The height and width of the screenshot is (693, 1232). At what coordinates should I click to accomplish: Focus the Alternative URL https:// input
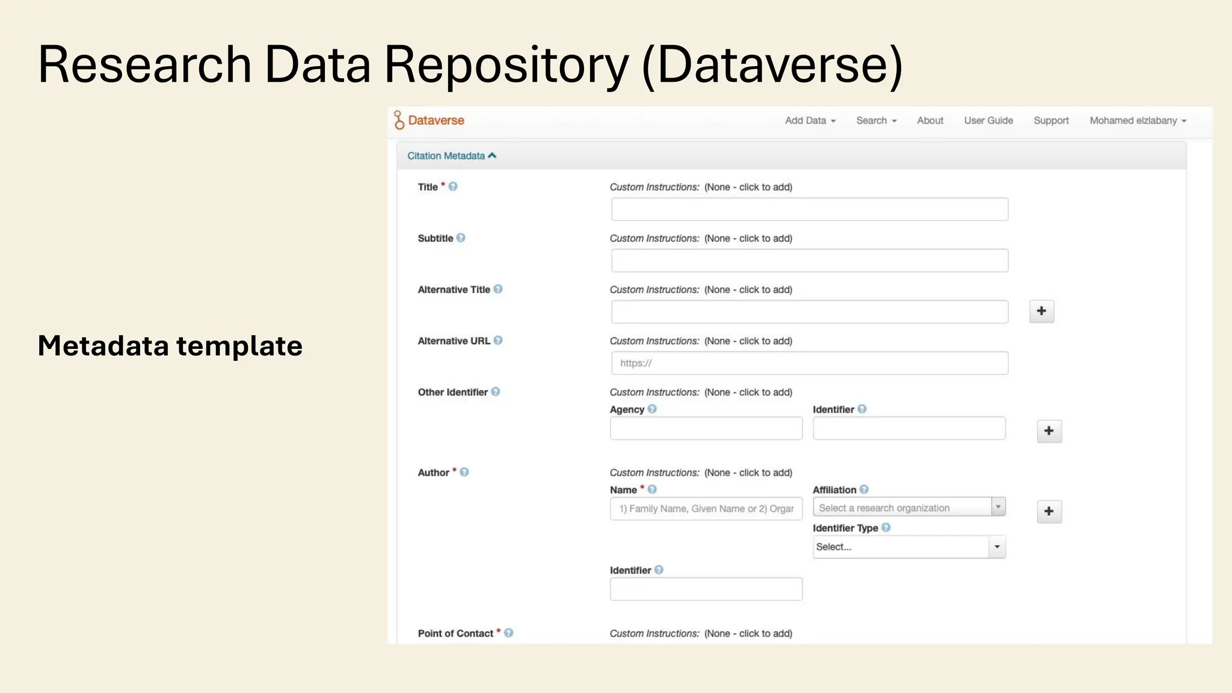(810, 363)
